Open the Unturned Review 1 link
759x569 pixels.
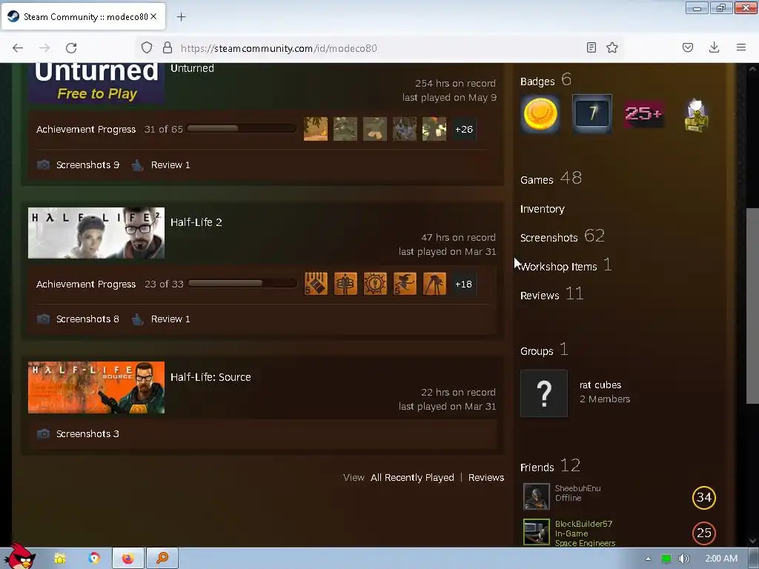tap(170, 165)
